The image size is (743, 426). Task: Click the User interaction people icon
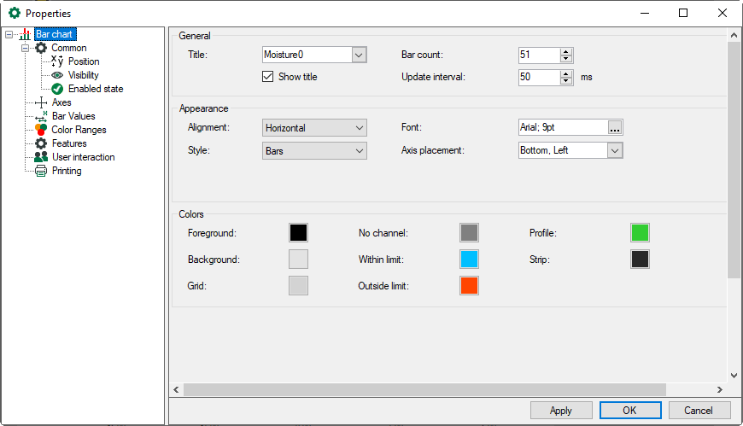41,157
